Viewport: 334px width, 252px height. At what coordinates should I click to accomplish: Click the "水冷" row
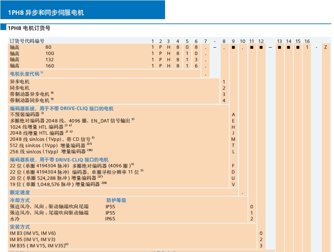click(x=14, y=219)
